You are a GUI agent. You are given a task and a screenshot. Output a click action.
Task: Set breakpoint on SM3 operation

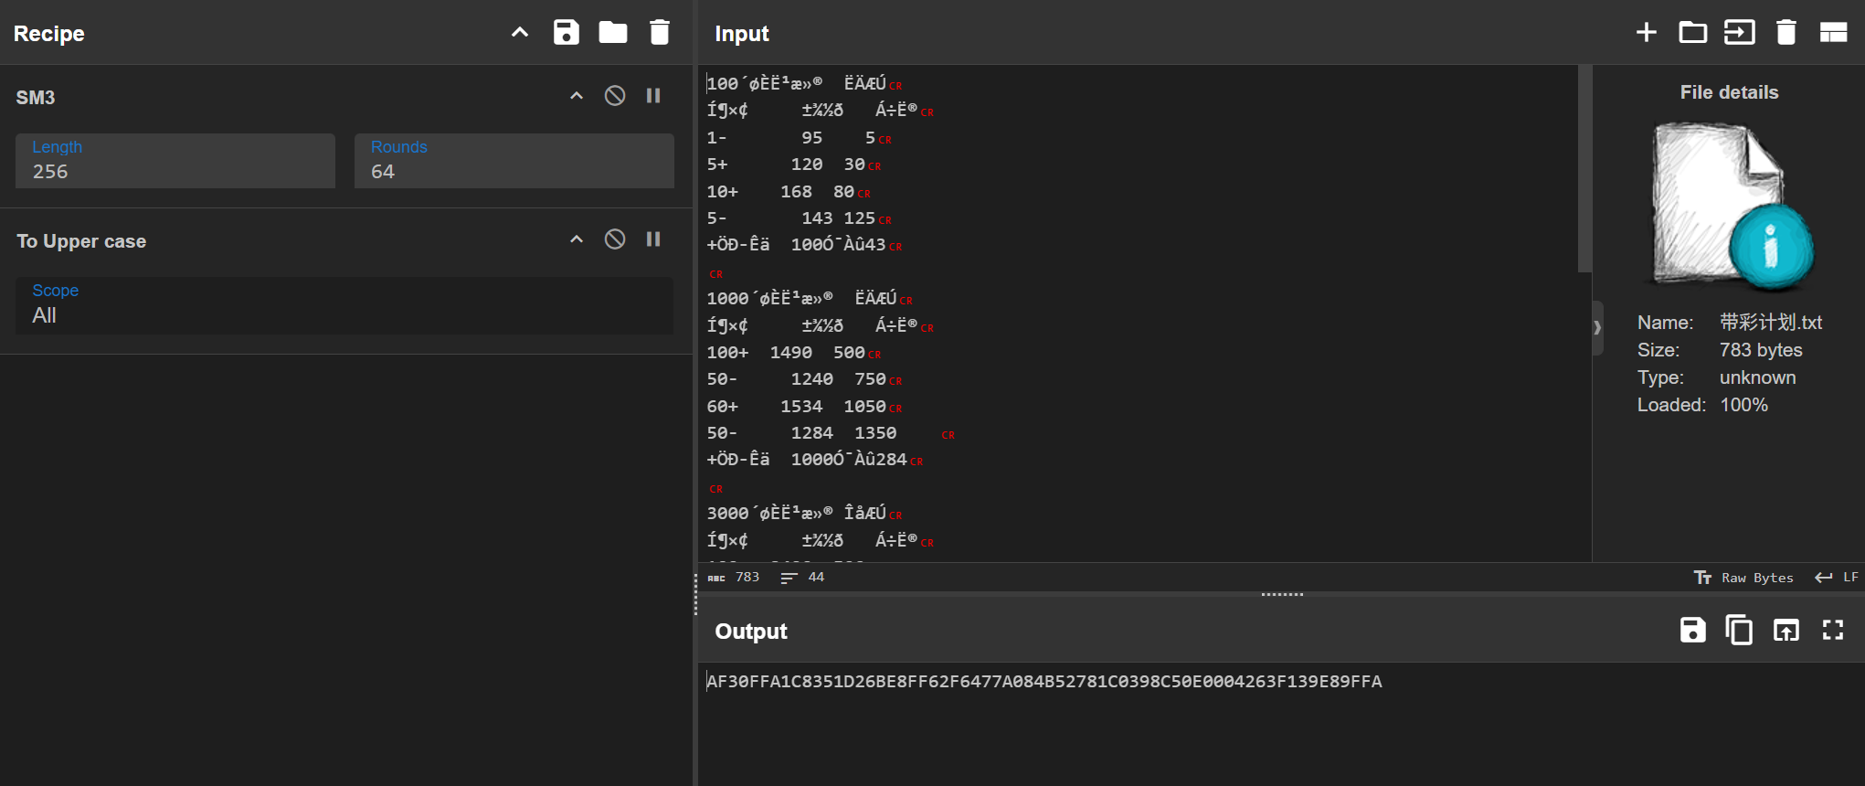[x=653, y=96]
